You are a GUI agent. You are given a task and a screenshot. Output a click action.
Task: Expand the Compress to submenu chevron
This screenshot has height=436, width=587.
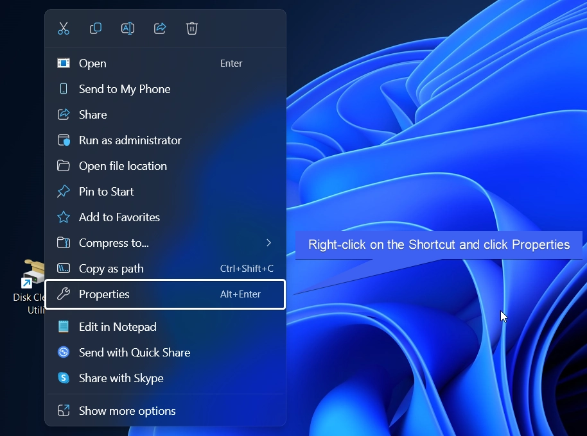[268, 243]
